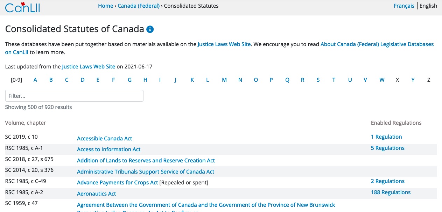Select citation RSC 1985, c A-2
This screenshot has height=212, width=442.
24,192
